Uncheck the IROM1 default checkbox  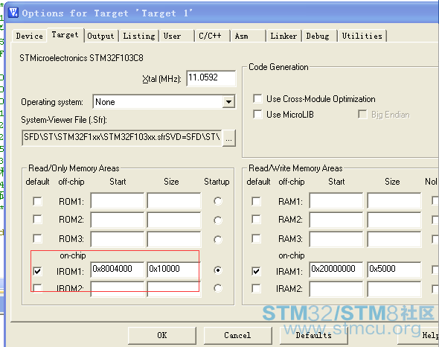pyautogui.click(x=37, y=271)
